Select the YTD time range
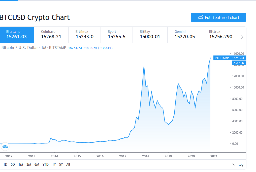The height and width of the screenshot is (172, 256). [x=46, y=165]
